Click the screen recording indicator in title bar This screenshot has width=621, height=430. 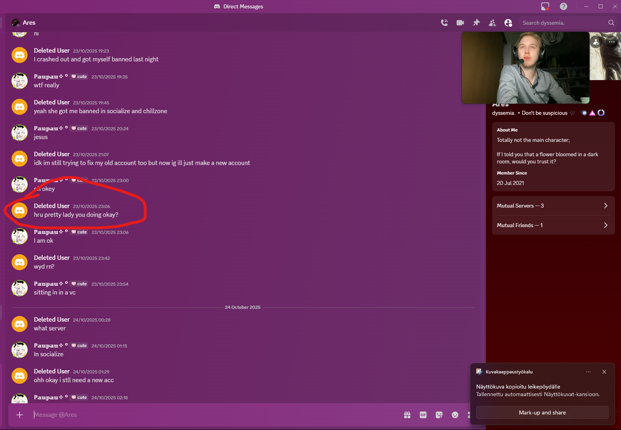point(545,6)
